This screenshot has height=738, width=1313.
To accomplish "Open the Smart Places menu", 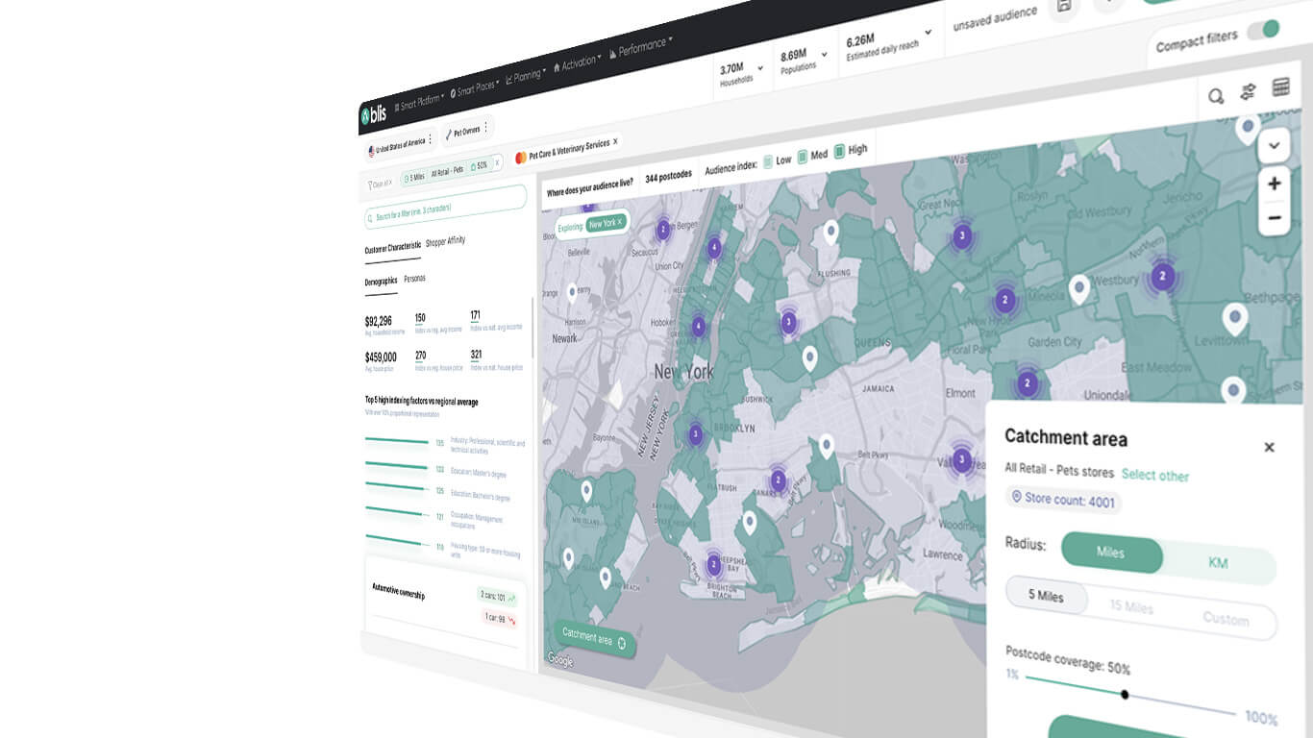I will pos(475,87).
